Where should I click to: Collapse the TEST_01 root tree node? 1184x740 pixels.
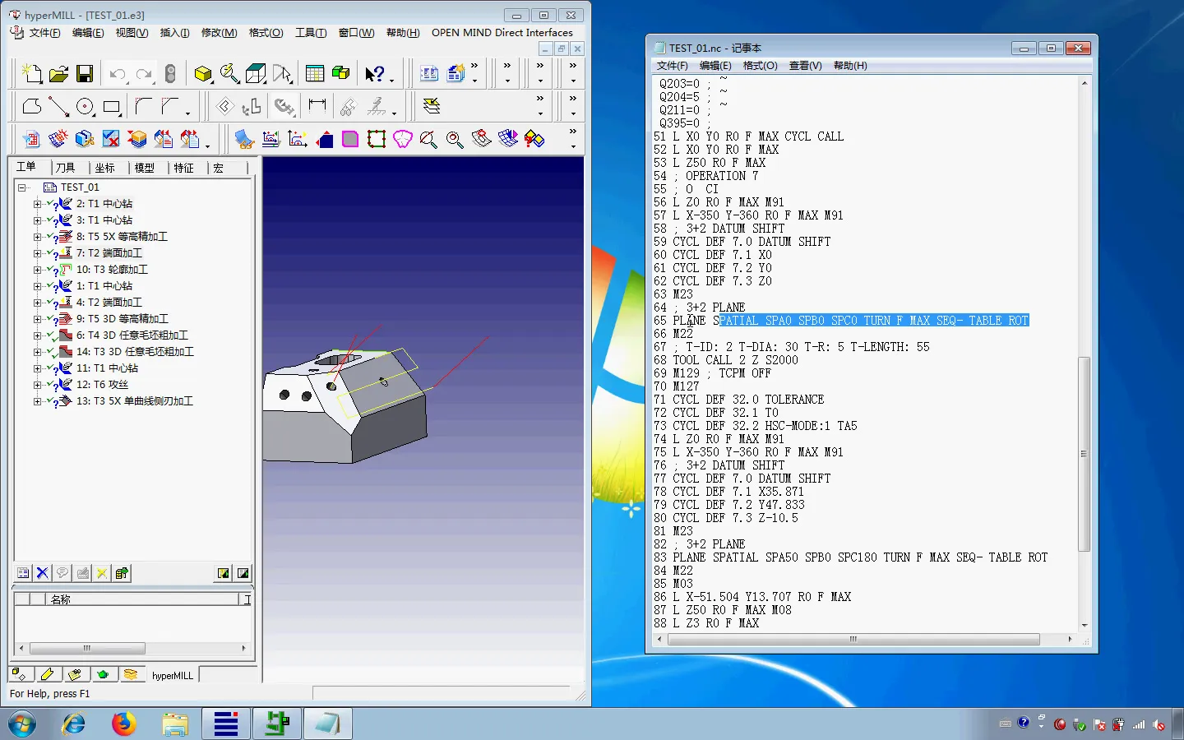point(21,187)
